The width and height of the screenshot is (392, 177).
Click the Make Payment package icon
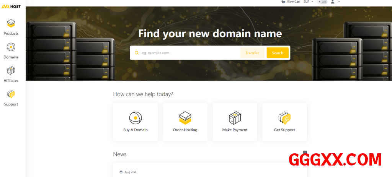click(x=235, y=118)
